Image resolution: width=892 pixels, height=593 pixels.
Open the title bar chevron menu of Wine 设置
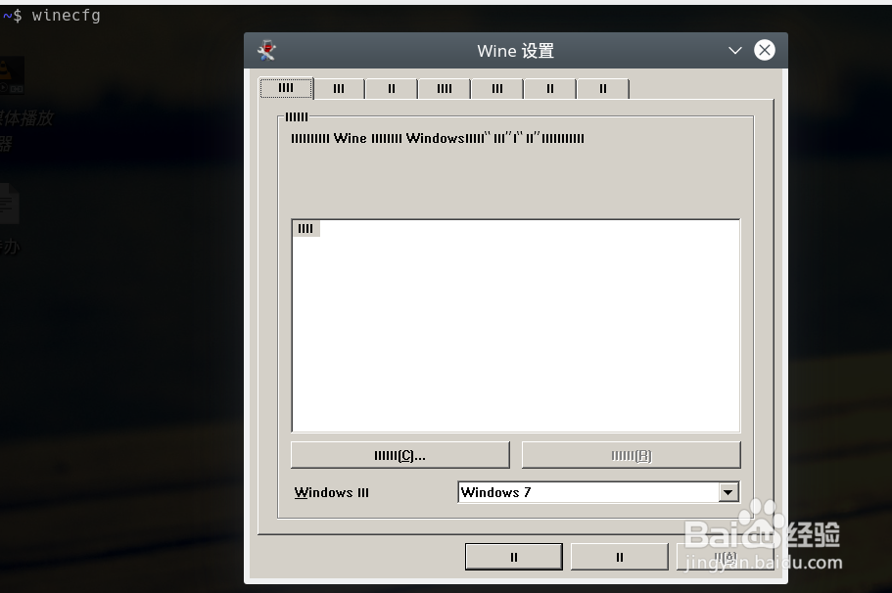click(x=735, y=51)
